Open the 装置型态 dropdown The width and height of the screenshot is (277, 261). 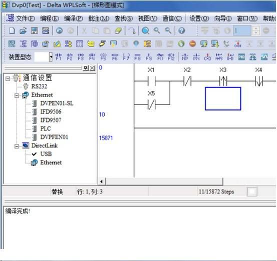[51, 57]
